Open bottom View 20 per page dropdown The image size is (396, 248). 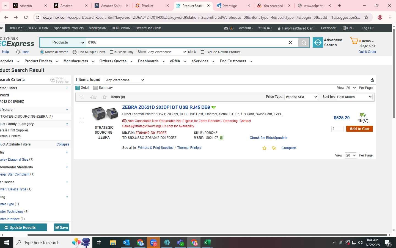(x=351, y=155)
